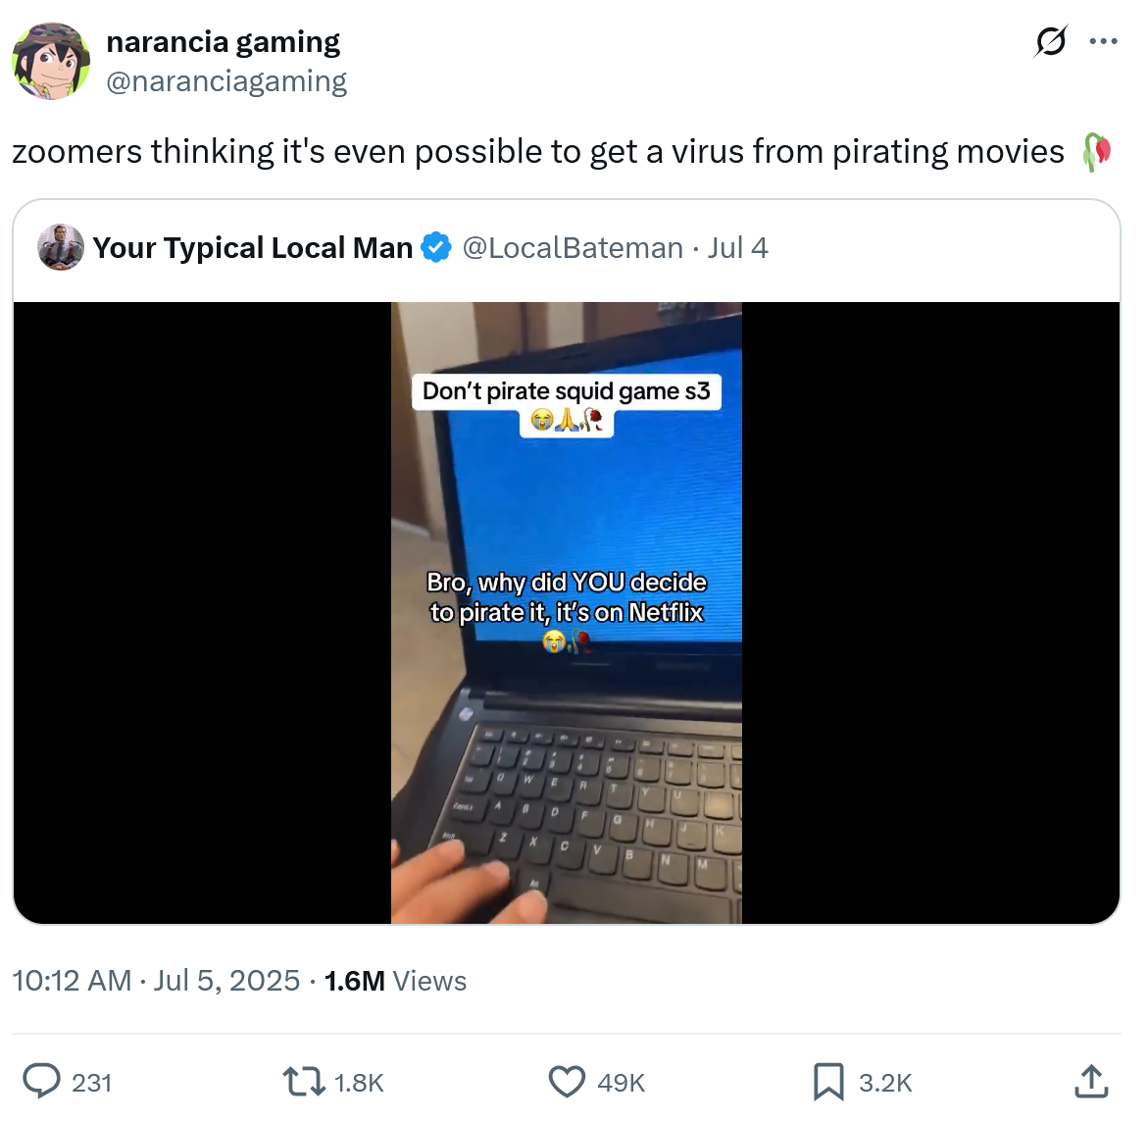The image size is (1148, 1121).
Task: Click the share upload icon
Action: (1091, 1082)
